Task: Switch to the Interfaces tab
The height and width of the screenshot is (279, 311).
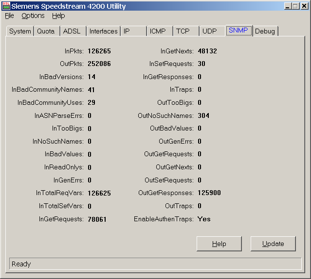Action: (x=103, y=31)
